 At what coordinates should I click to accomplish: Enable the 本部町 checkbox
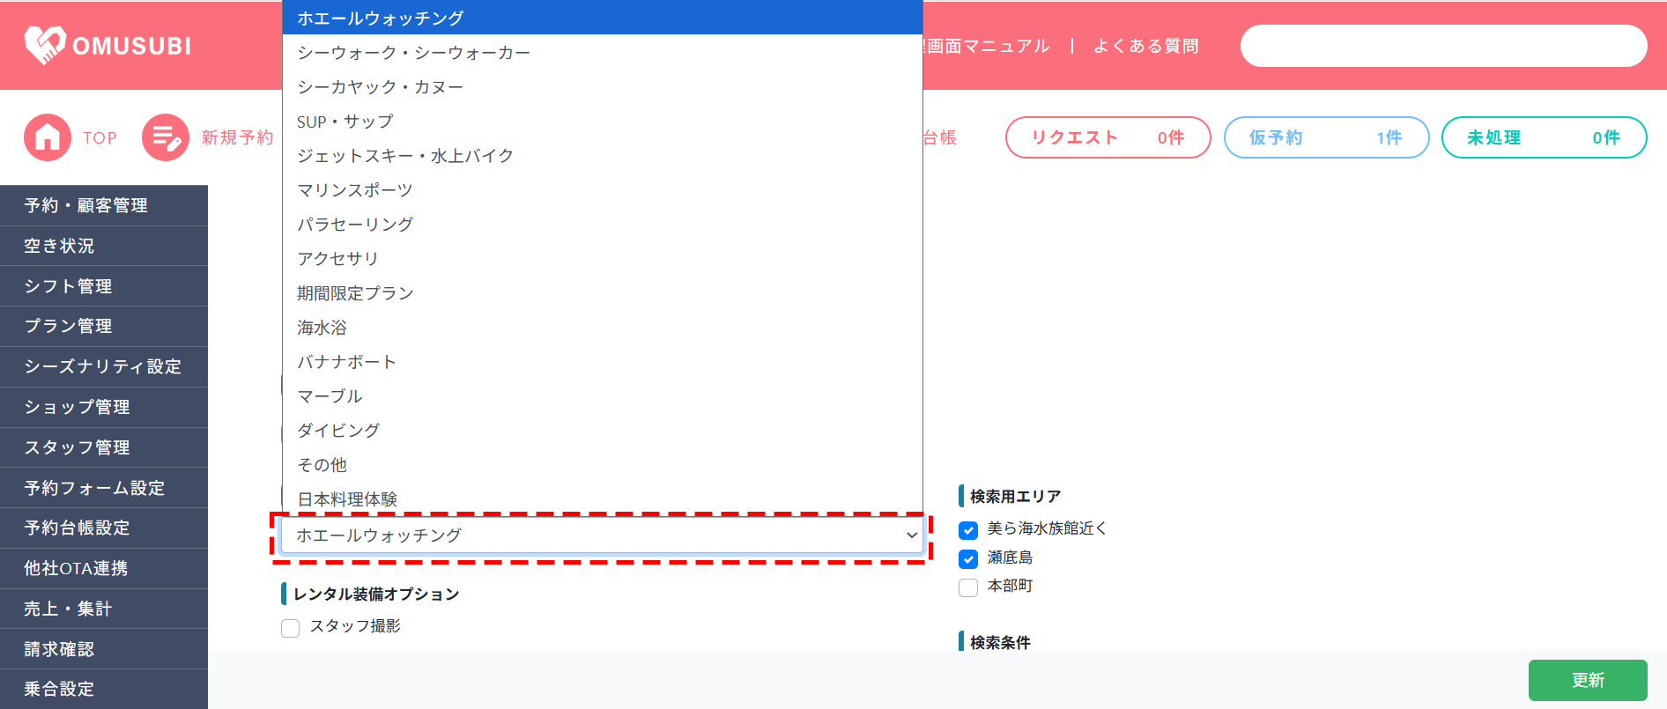coord(968,587)
